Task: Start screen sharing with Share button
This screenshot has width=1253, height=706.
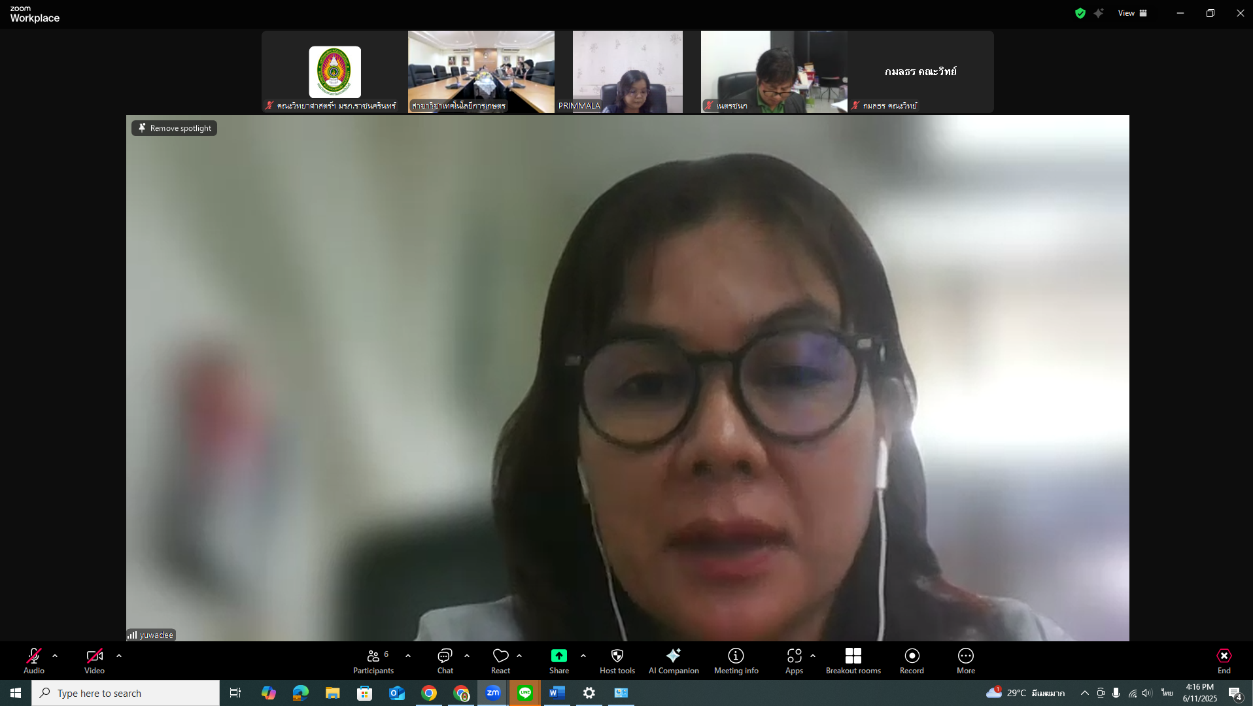Action: tap(558, 660)
